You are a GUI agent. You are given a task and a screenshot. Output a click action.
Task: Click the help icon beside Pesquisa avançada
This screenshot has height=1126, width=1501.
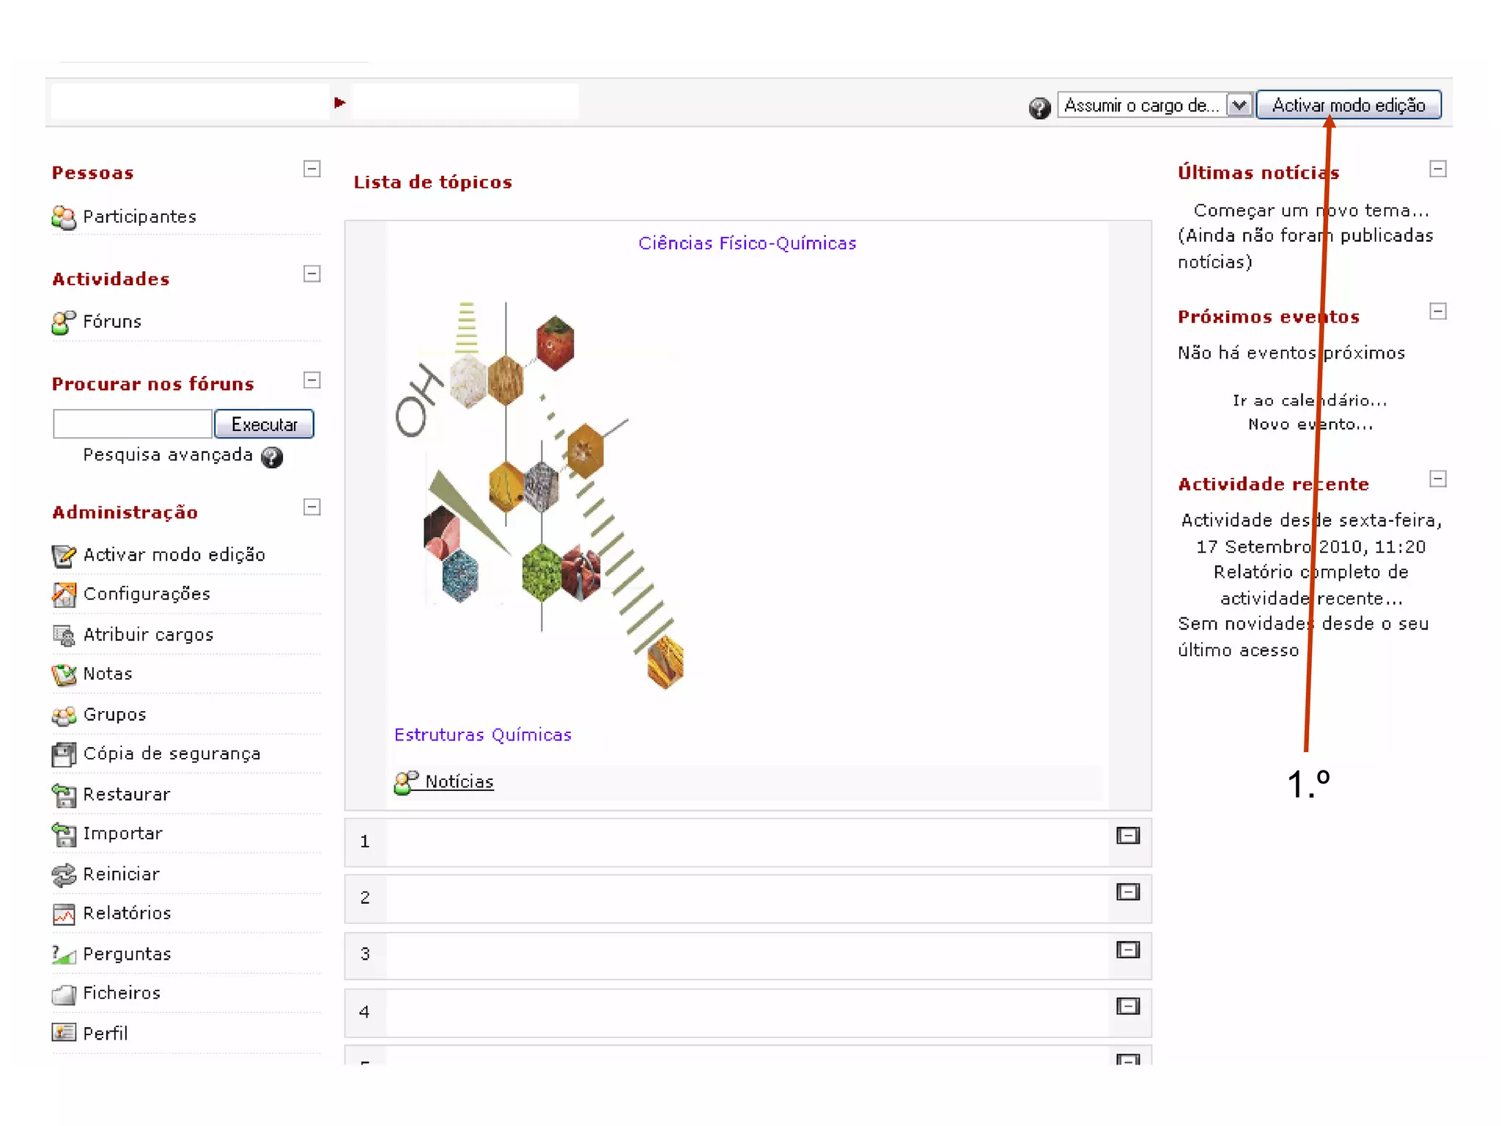pyautogui.click(x=272, y=457)
